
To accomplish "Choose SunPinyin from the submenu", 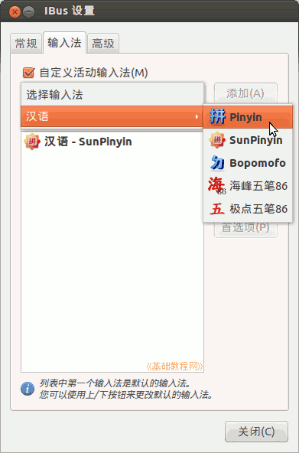I will (248, 140).
